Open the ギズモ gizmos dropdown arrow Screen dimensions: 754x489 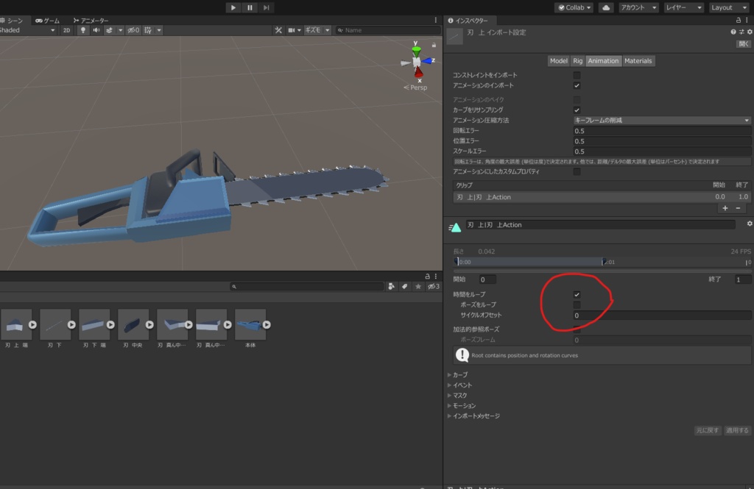click(328, 30)
